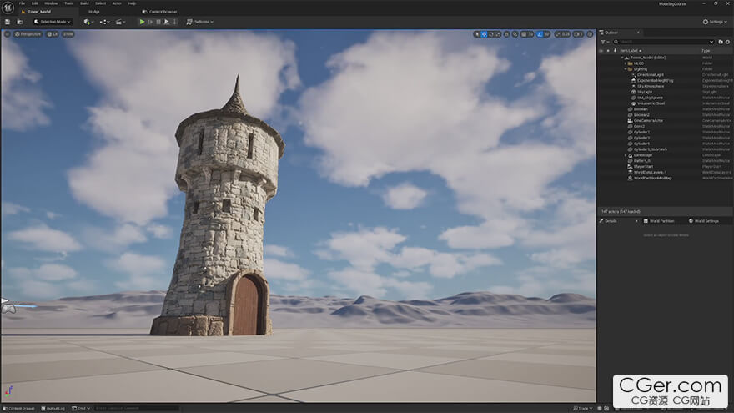Select the CineCameraActor row

coord(648,121)
